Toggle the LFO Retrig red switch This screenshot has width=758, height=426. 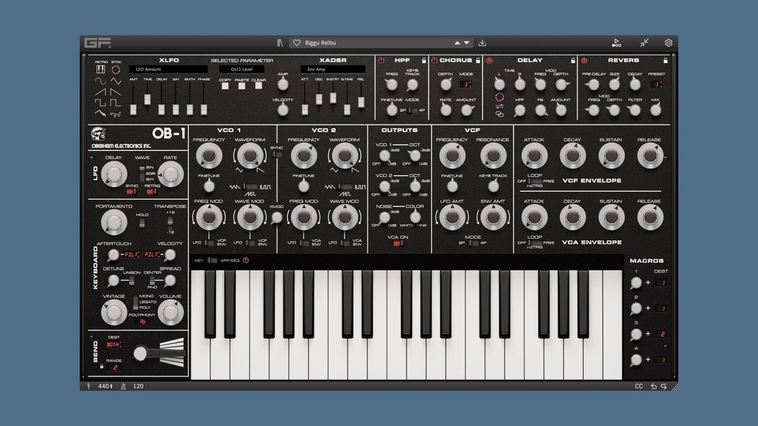click(x=150, y=192)
